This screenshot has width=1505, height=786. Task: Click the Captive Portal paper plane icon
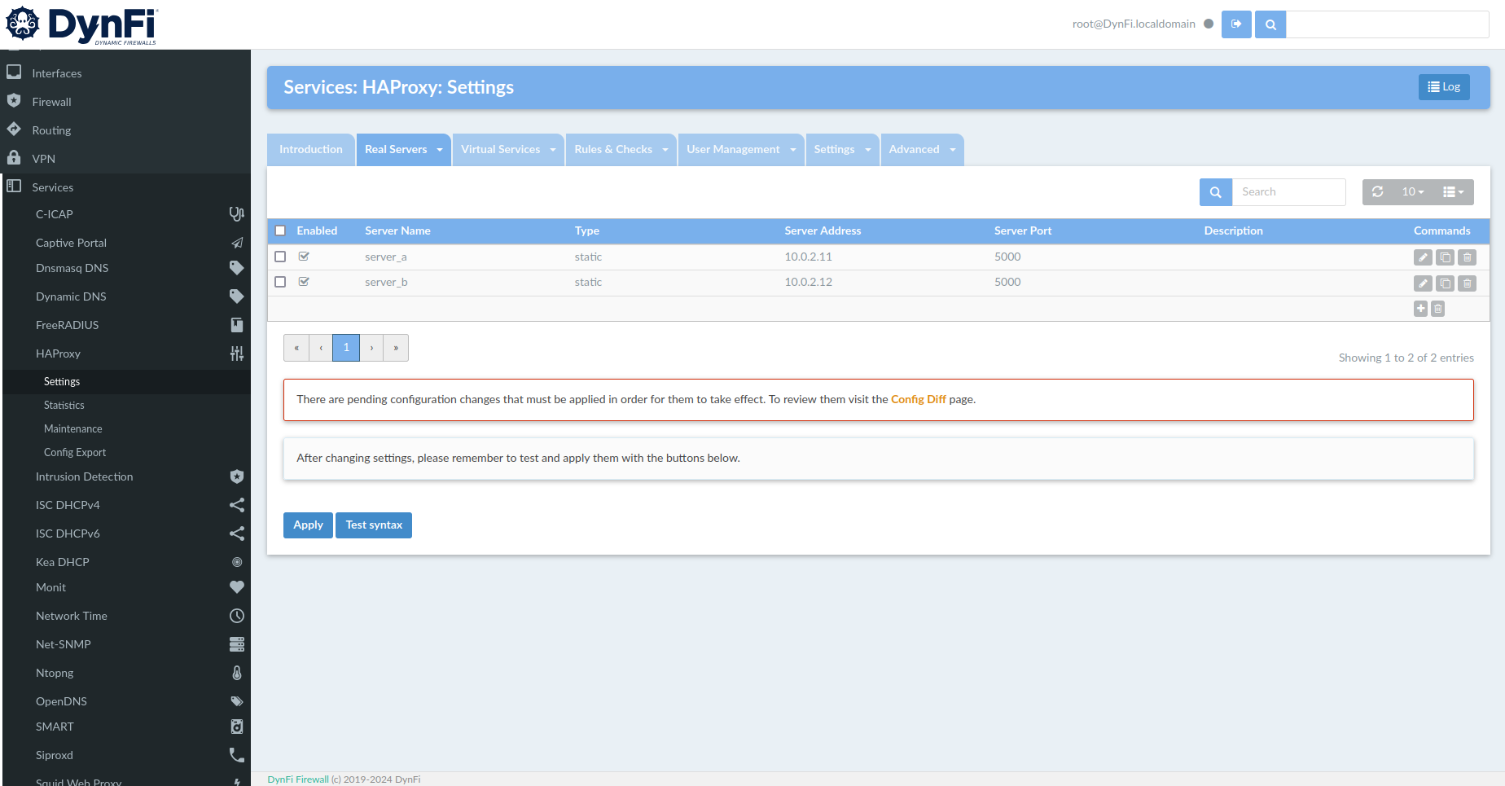click(236, 243)
